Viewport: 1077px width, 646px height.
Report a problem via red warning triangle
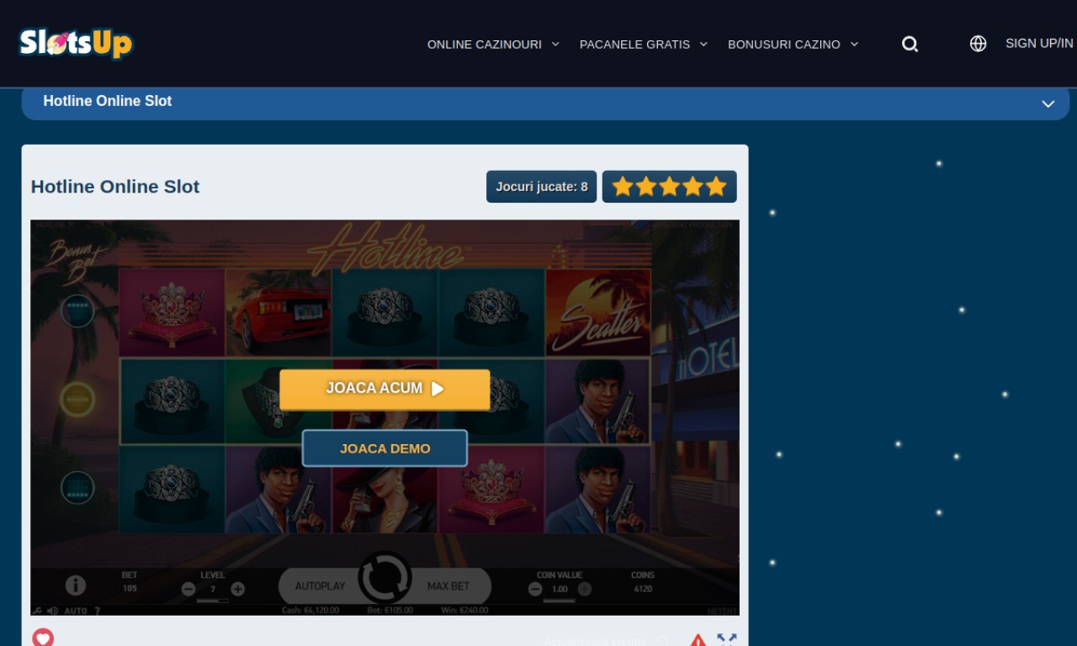(698, 641)
